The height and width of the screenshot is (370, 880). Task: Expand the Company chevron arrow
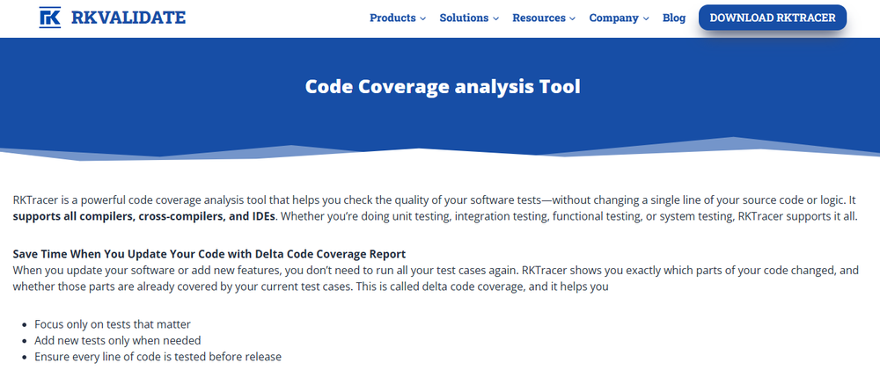tap(647, 18)
